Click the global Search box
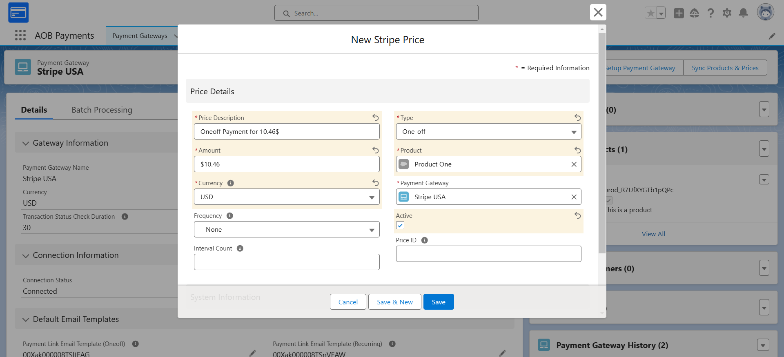 [376, 13]
